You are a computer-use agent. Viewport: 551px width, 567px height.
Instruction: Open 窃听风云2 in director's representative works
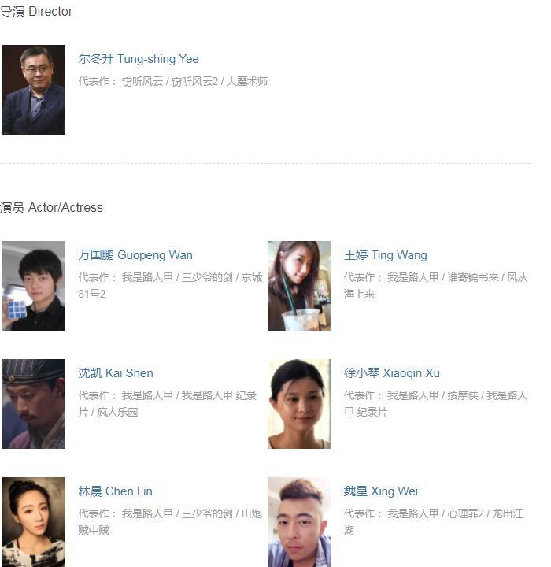[194, 81]
